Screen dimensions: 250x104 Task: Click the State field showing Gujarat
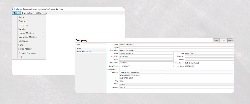coord(176,84)
